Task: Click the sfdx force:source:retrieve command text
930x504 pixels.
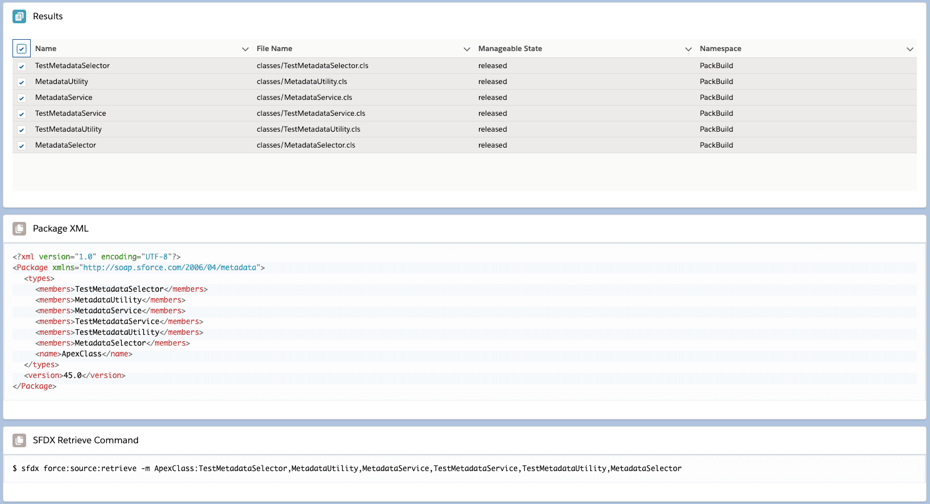Action: point(347,469)
